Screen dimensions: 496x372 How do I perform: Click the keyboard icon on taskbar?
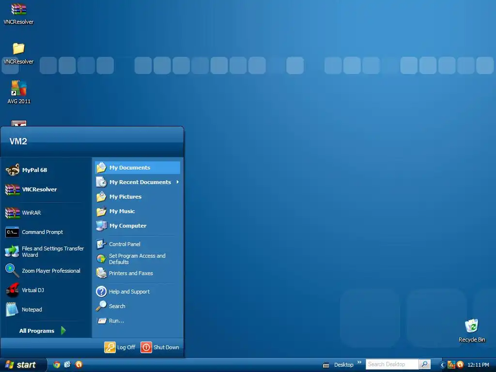[x=326, y=365]
